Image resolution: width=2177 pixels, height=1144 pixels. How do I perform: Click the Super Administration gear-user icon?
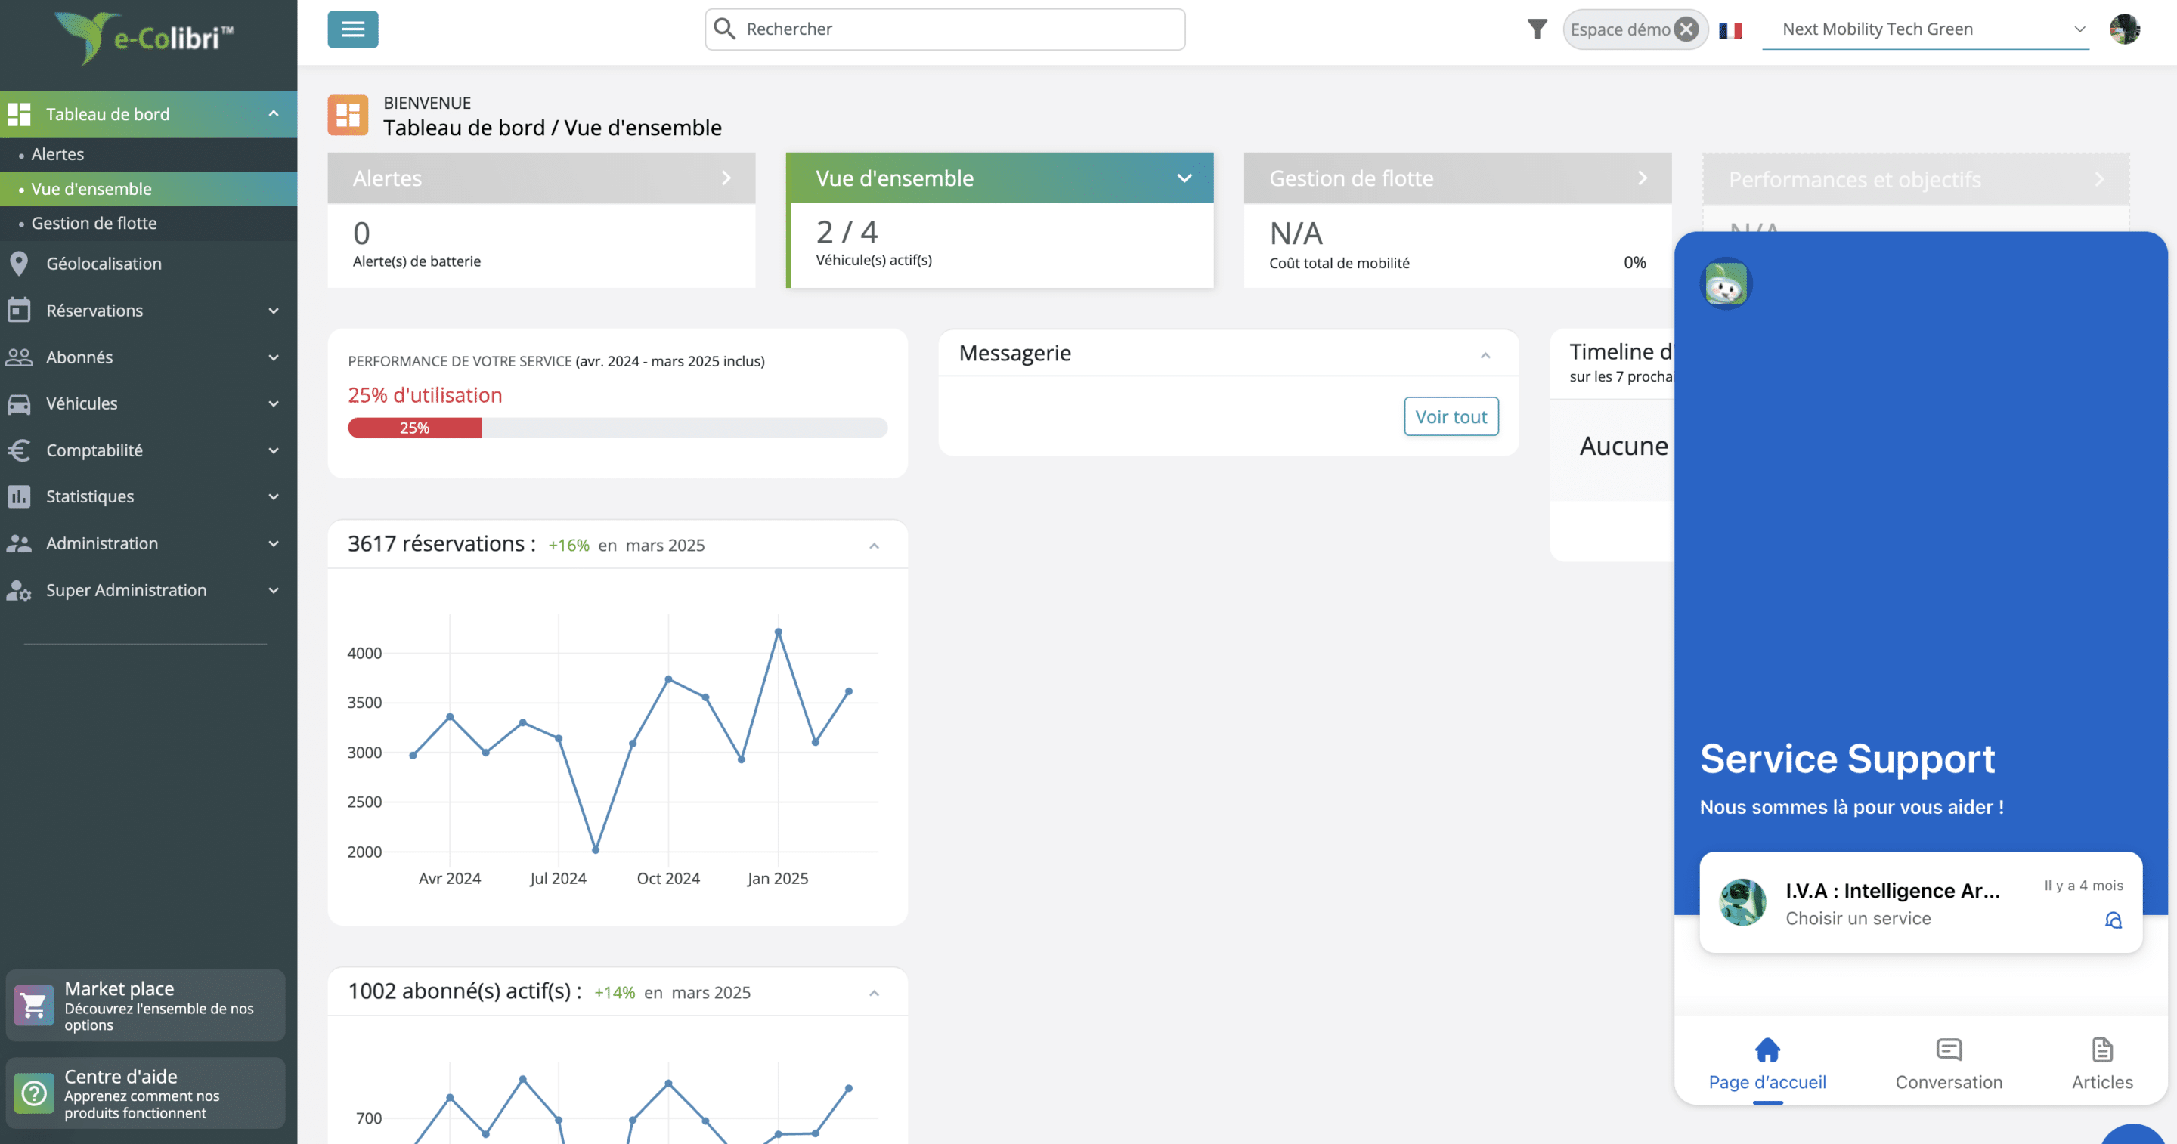19,589
